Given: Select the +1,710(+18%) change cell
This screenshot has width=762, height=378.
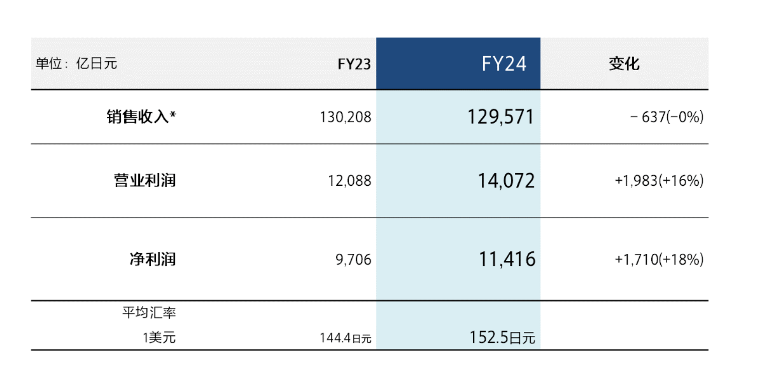Looking at the screenshot, I should 659,259.
